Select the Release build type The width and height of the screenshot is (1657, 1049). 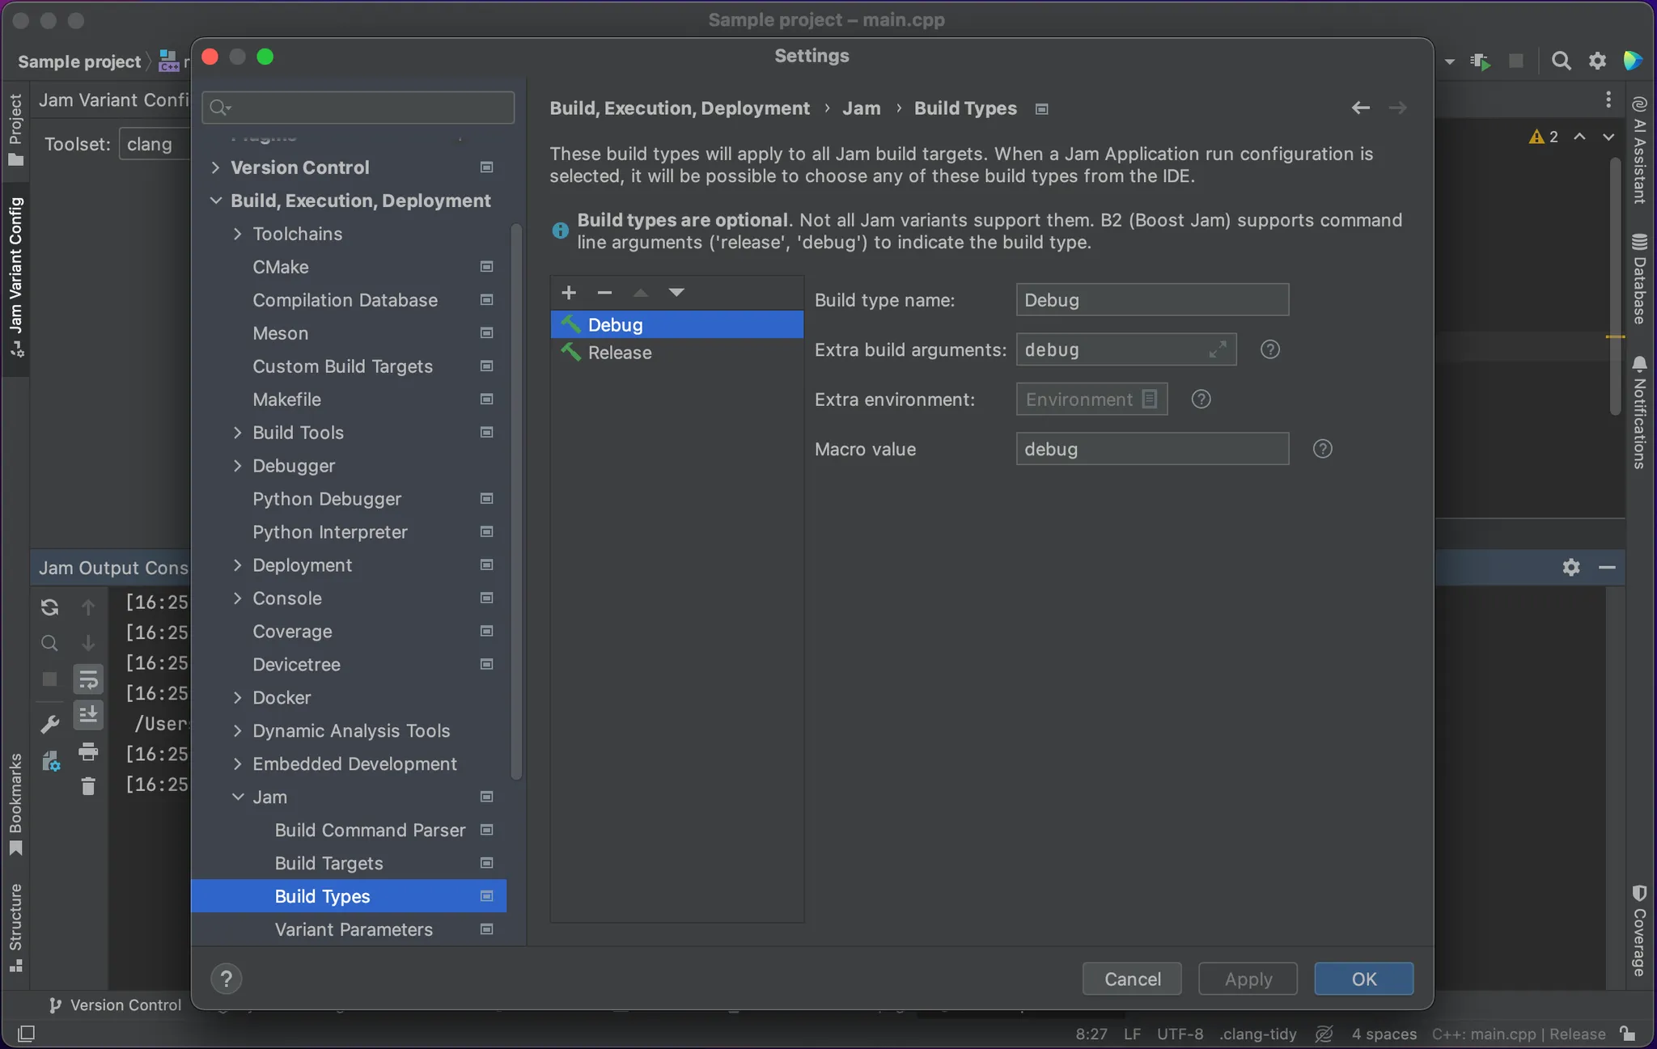pos(677,353)
